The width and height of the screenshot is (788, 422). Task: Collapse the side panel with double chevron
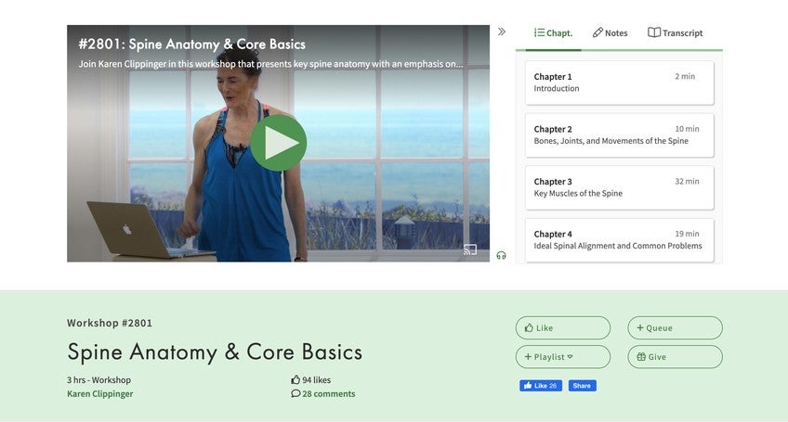pos(502,32)
